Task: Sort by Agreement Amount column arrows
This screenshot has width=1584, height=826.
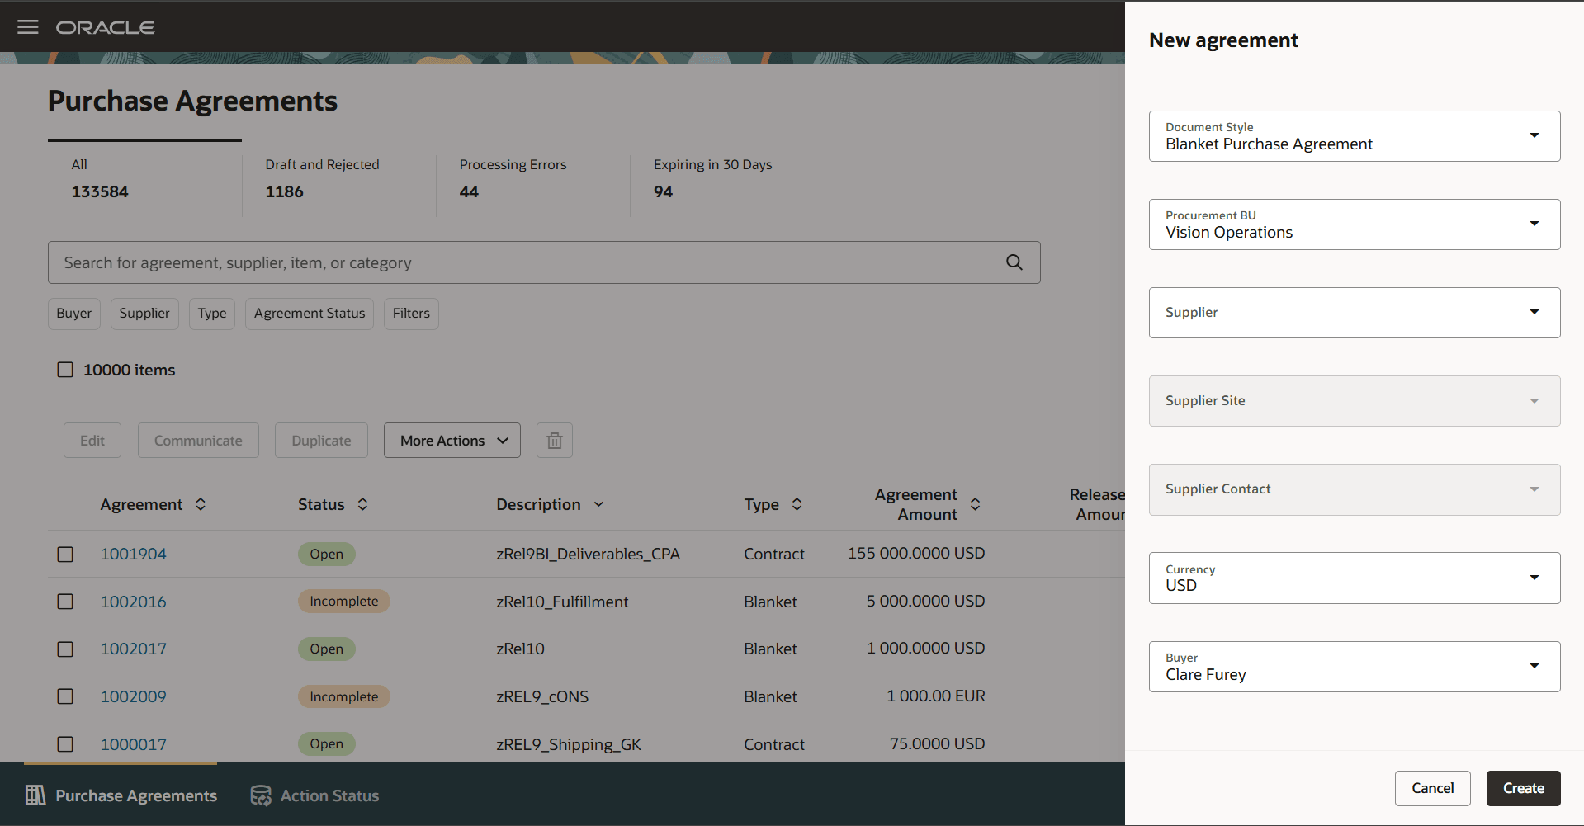Action: coord(975,504)
